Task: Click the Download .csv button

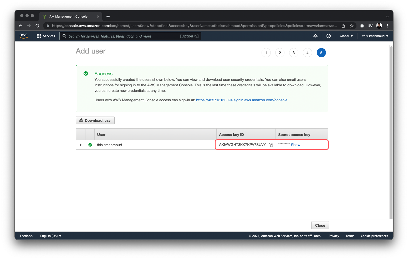Action: click(95, 120)
